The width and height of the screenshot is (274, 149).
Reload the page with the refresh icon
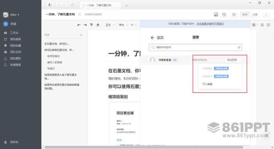pyautogui.click(x=73, y=5)
